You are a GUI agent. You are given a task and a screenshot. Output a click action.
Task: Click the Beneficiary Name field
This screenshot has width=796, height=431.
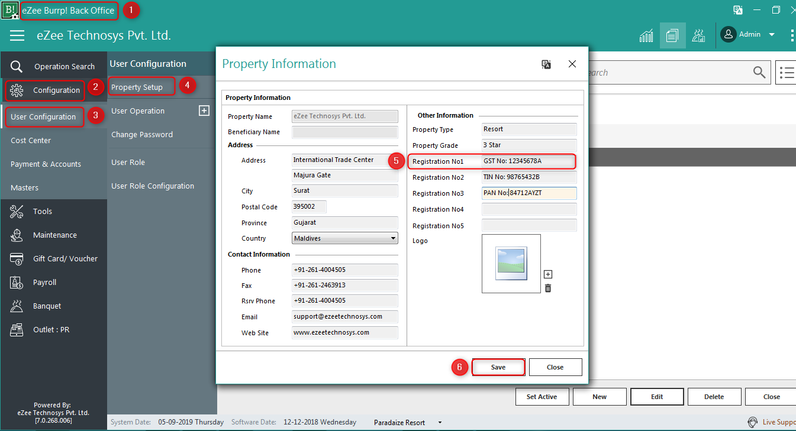pyautogui.click(x=344, y=132)
